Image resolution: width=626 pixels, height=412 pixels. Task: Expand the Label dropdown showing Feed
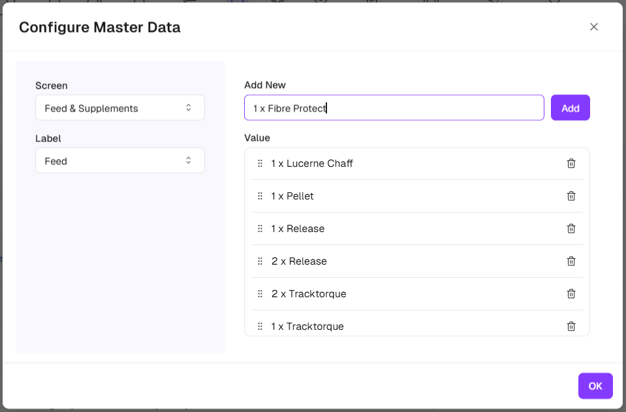[119, 161]
